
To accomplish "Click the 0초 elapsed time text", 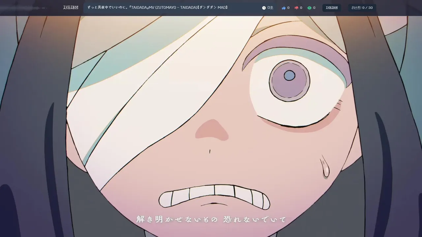I will coord(270,8).
